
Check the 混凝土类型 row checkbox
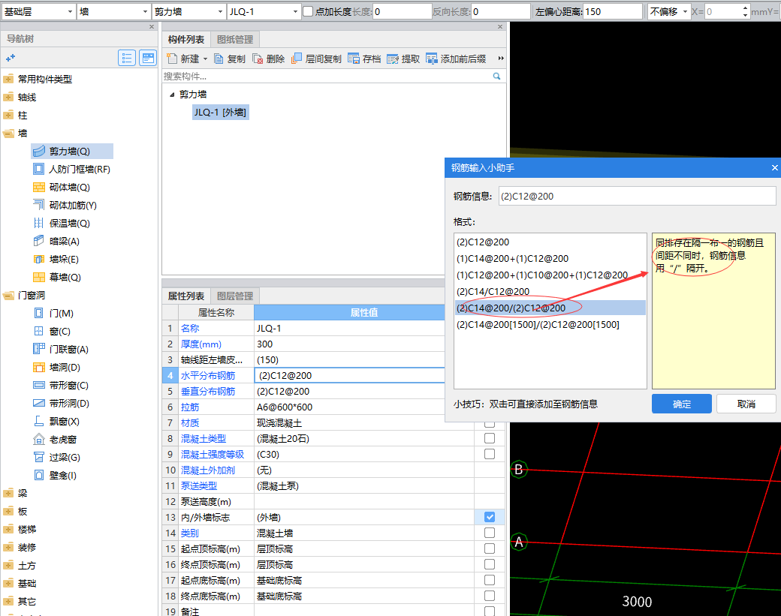pyautogui.click(x=490, y=438)
